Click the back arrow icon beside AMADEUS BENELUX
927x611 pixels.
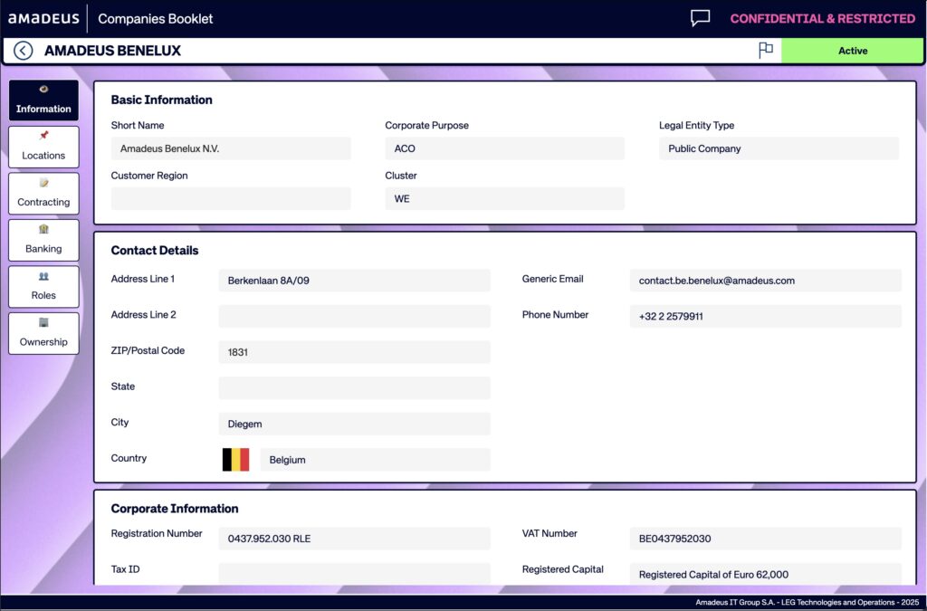click(23, 51)
